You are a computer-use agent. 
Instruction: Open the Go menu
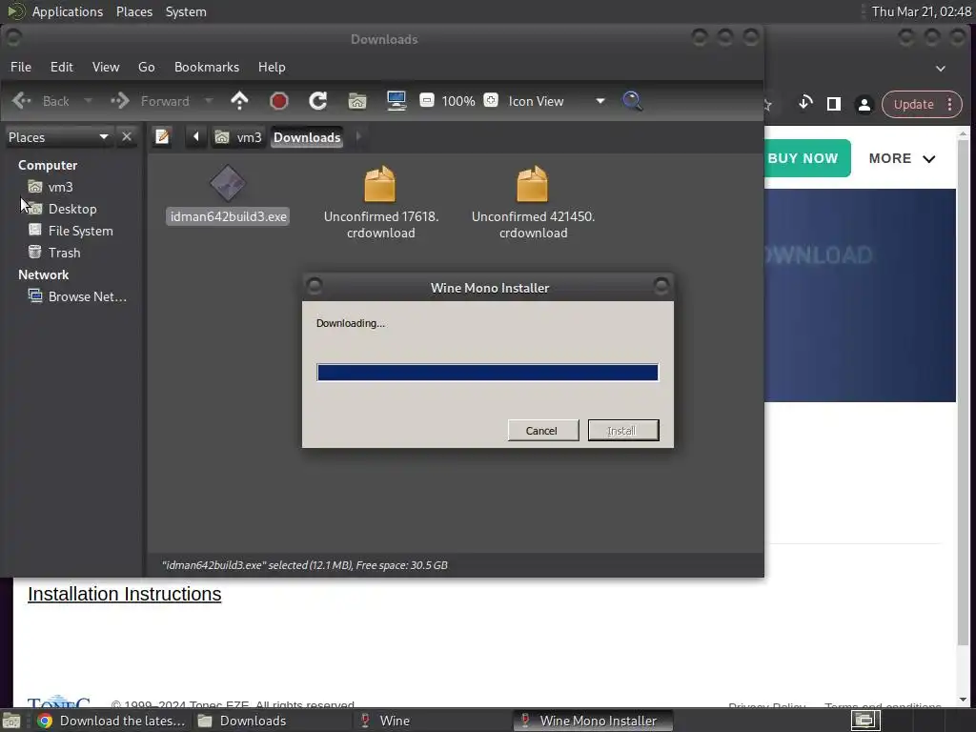(146, 67)
